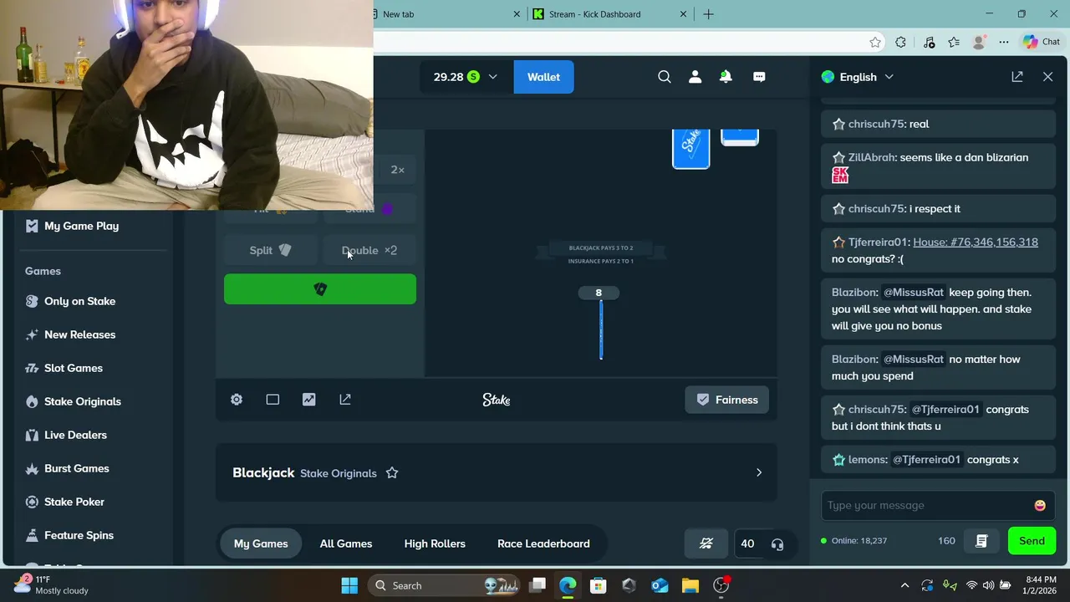This screenshot has height=602, width=1070.
Task: Switch to High Rollers tab
Action: (x=435, y=543)
